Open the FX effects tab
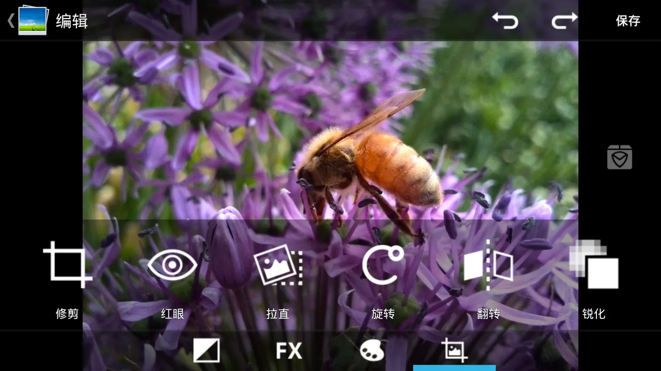The height and width of the screenshot is (371, 661). point(289,351)
